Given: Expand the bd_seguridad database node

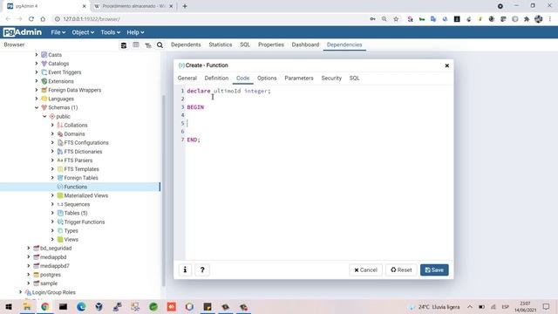Looking at the screenshot, I should pyautogui.click(x=29, y=248).
